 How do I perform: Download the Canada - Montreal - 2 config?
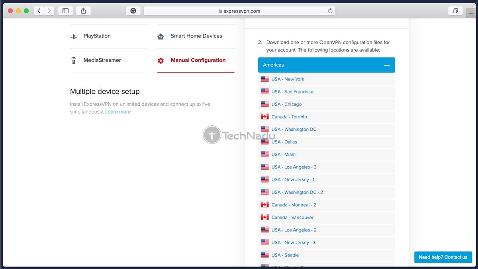pyautogui.click(x=294, y=204)
